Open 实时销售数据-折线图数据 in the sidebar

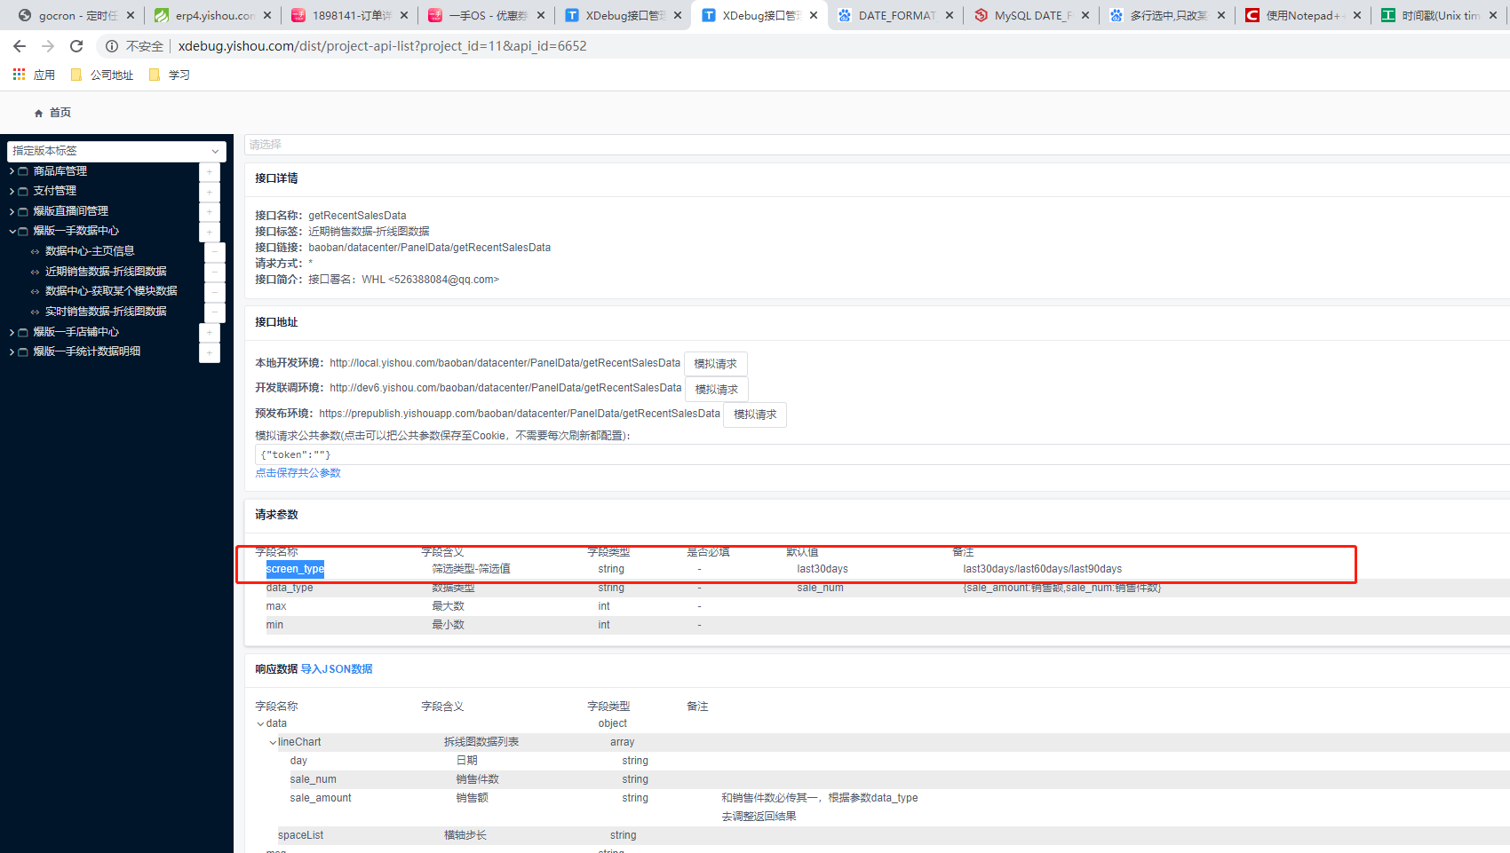pyautogui.click(x=106, y=312)
